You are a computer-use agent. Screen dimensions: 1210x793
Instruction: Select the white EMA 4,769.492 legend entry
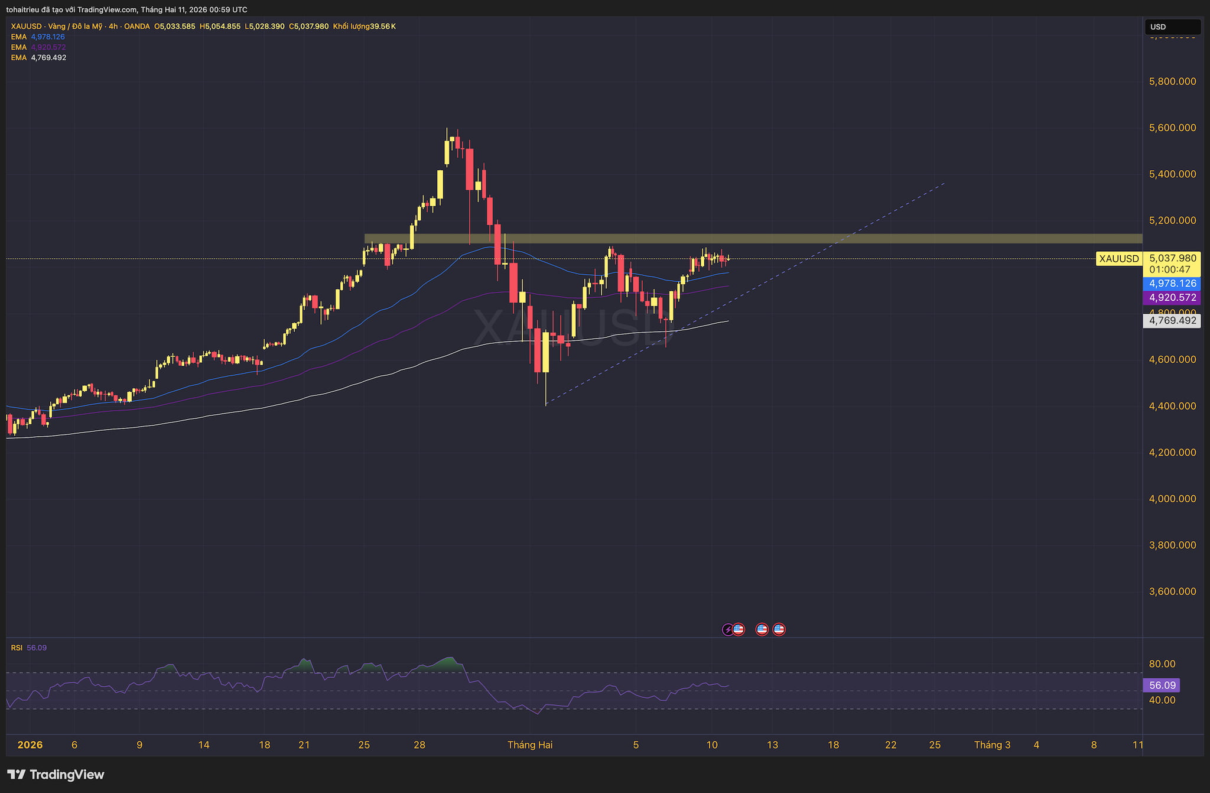[x=38, y=58]
